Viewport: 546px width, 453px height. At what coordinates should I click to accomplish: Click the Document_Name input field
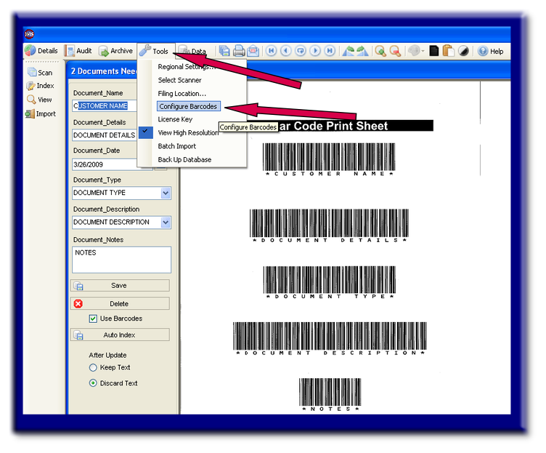click(105, 105)
